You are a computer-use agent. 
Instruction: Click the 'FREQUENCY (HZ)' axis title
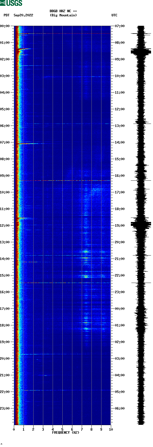click(x=66, y=433)
